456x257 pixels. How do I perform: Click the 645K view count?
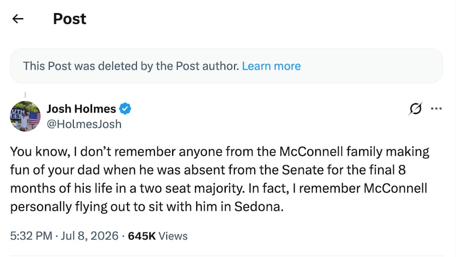click(x=142, y=236)
